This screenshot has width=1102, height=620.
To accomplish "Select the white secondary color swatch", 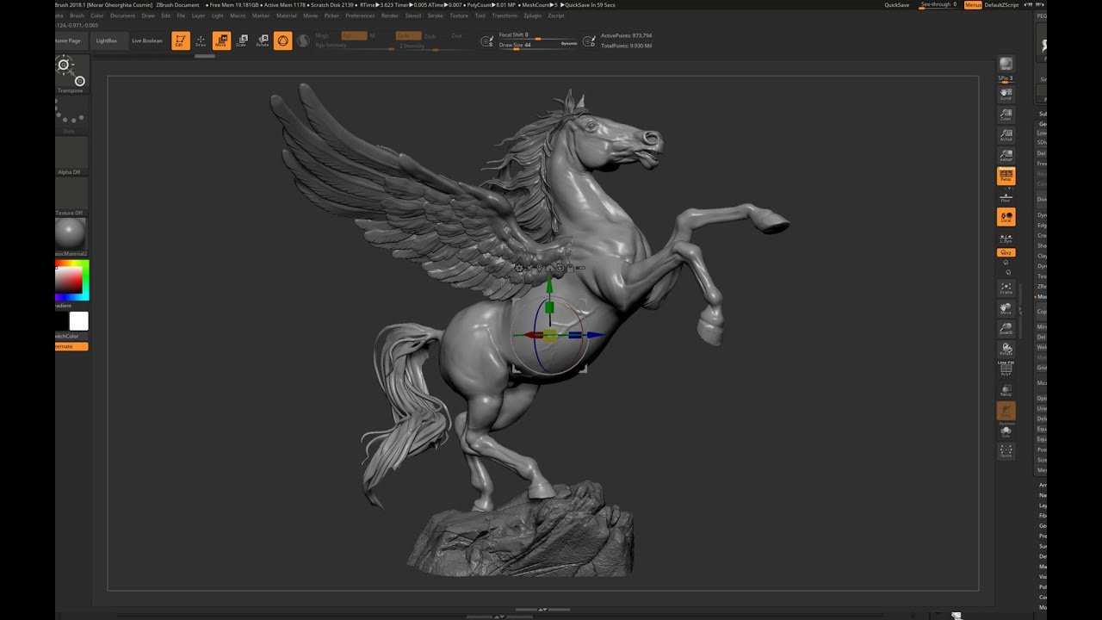I will [78, 321].
